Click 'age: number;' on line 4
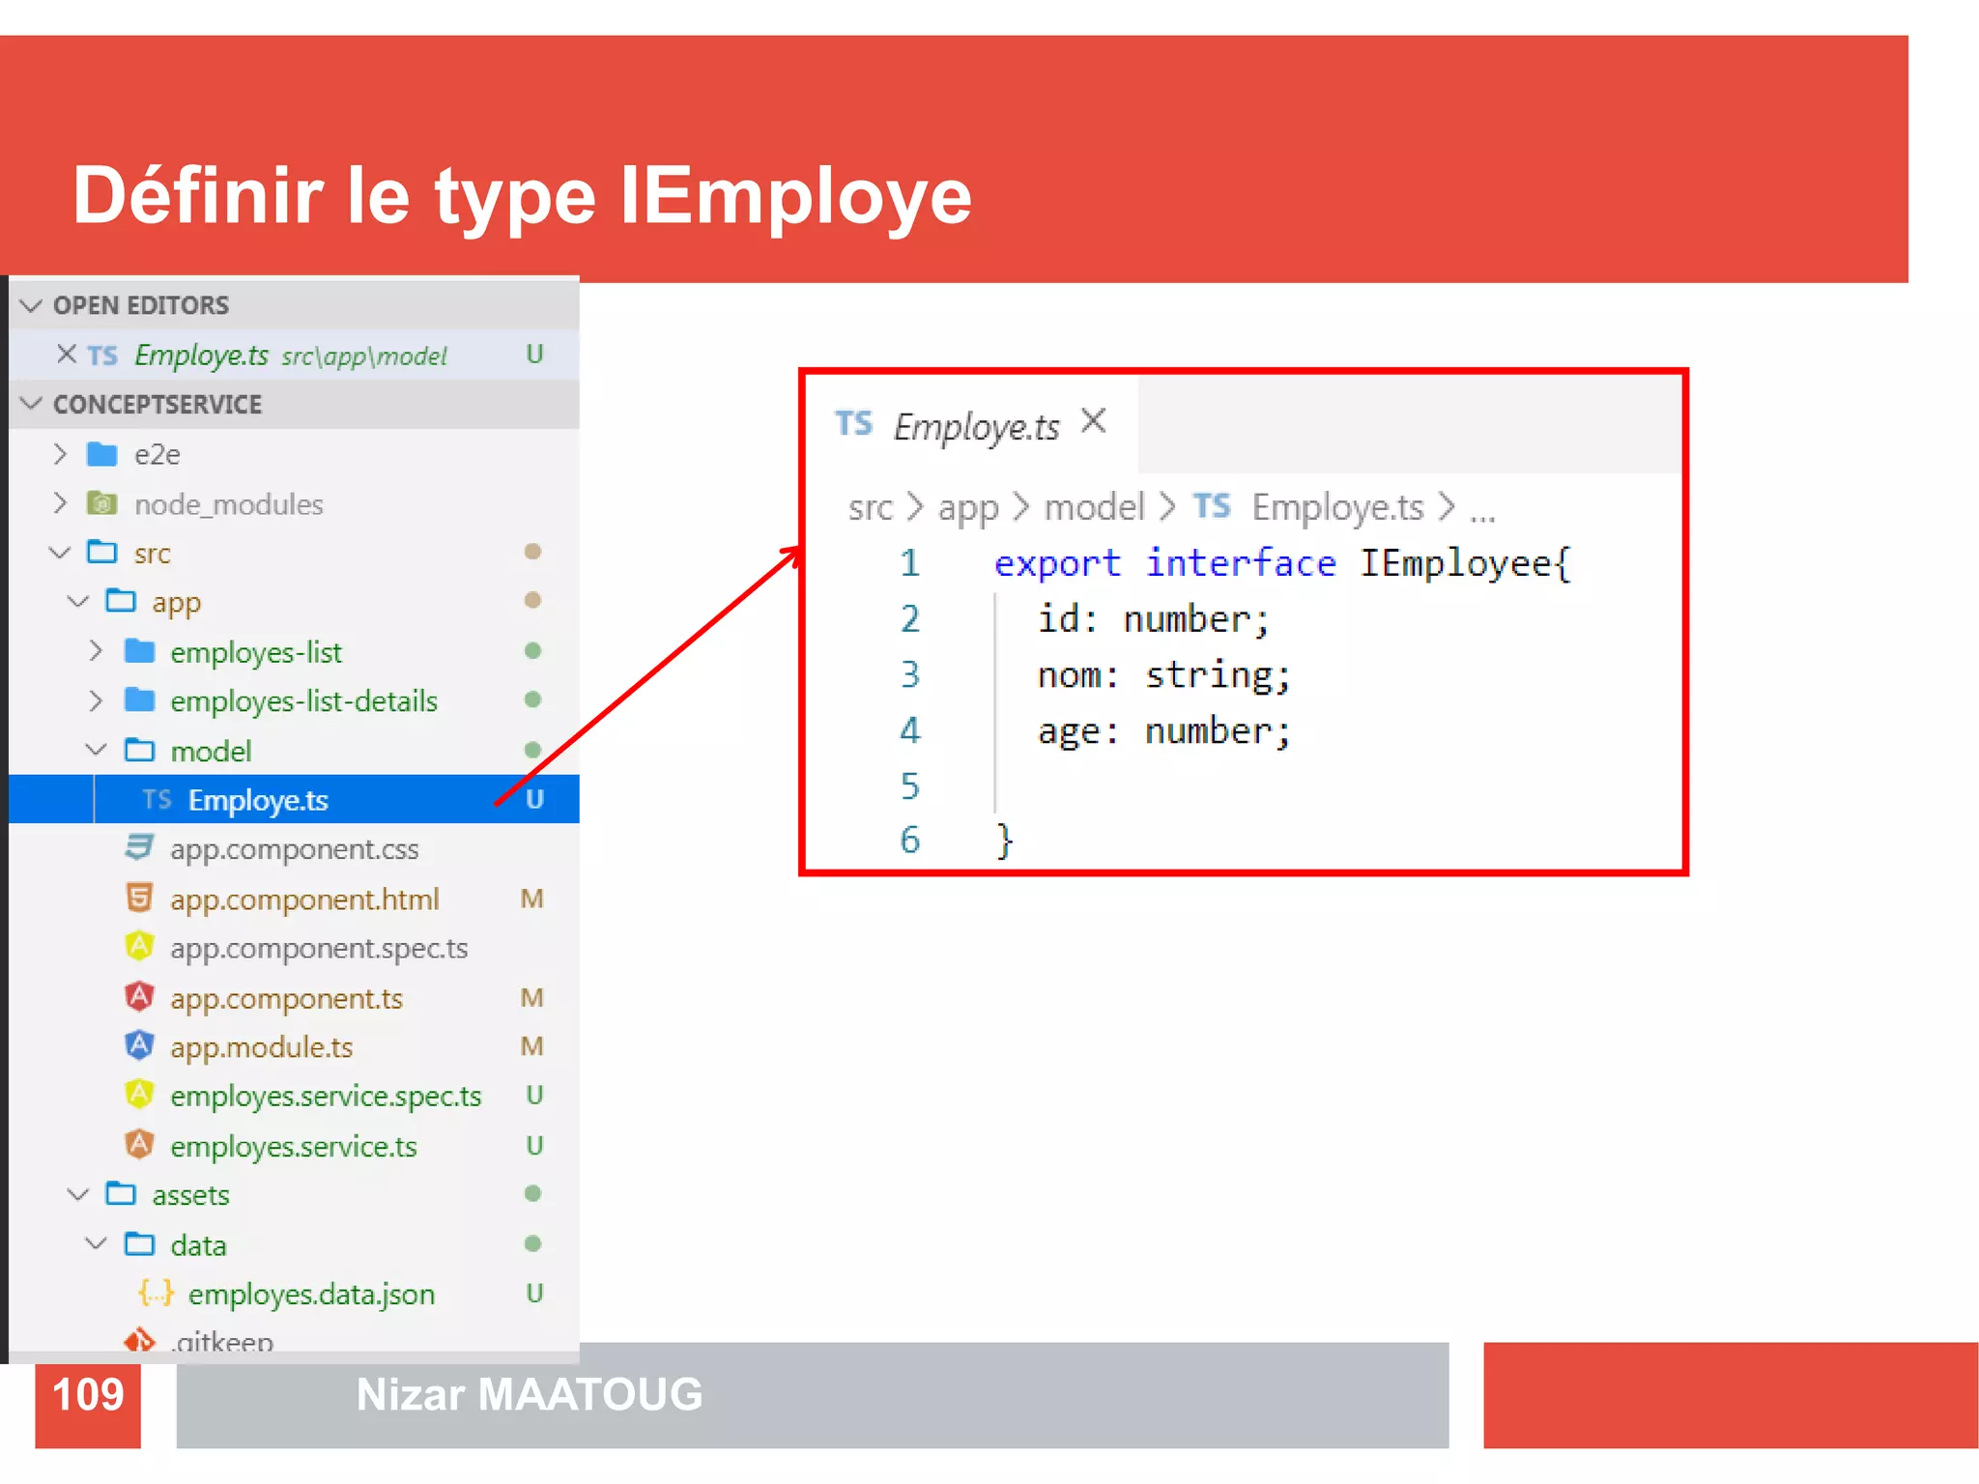 coord(1164,730)
